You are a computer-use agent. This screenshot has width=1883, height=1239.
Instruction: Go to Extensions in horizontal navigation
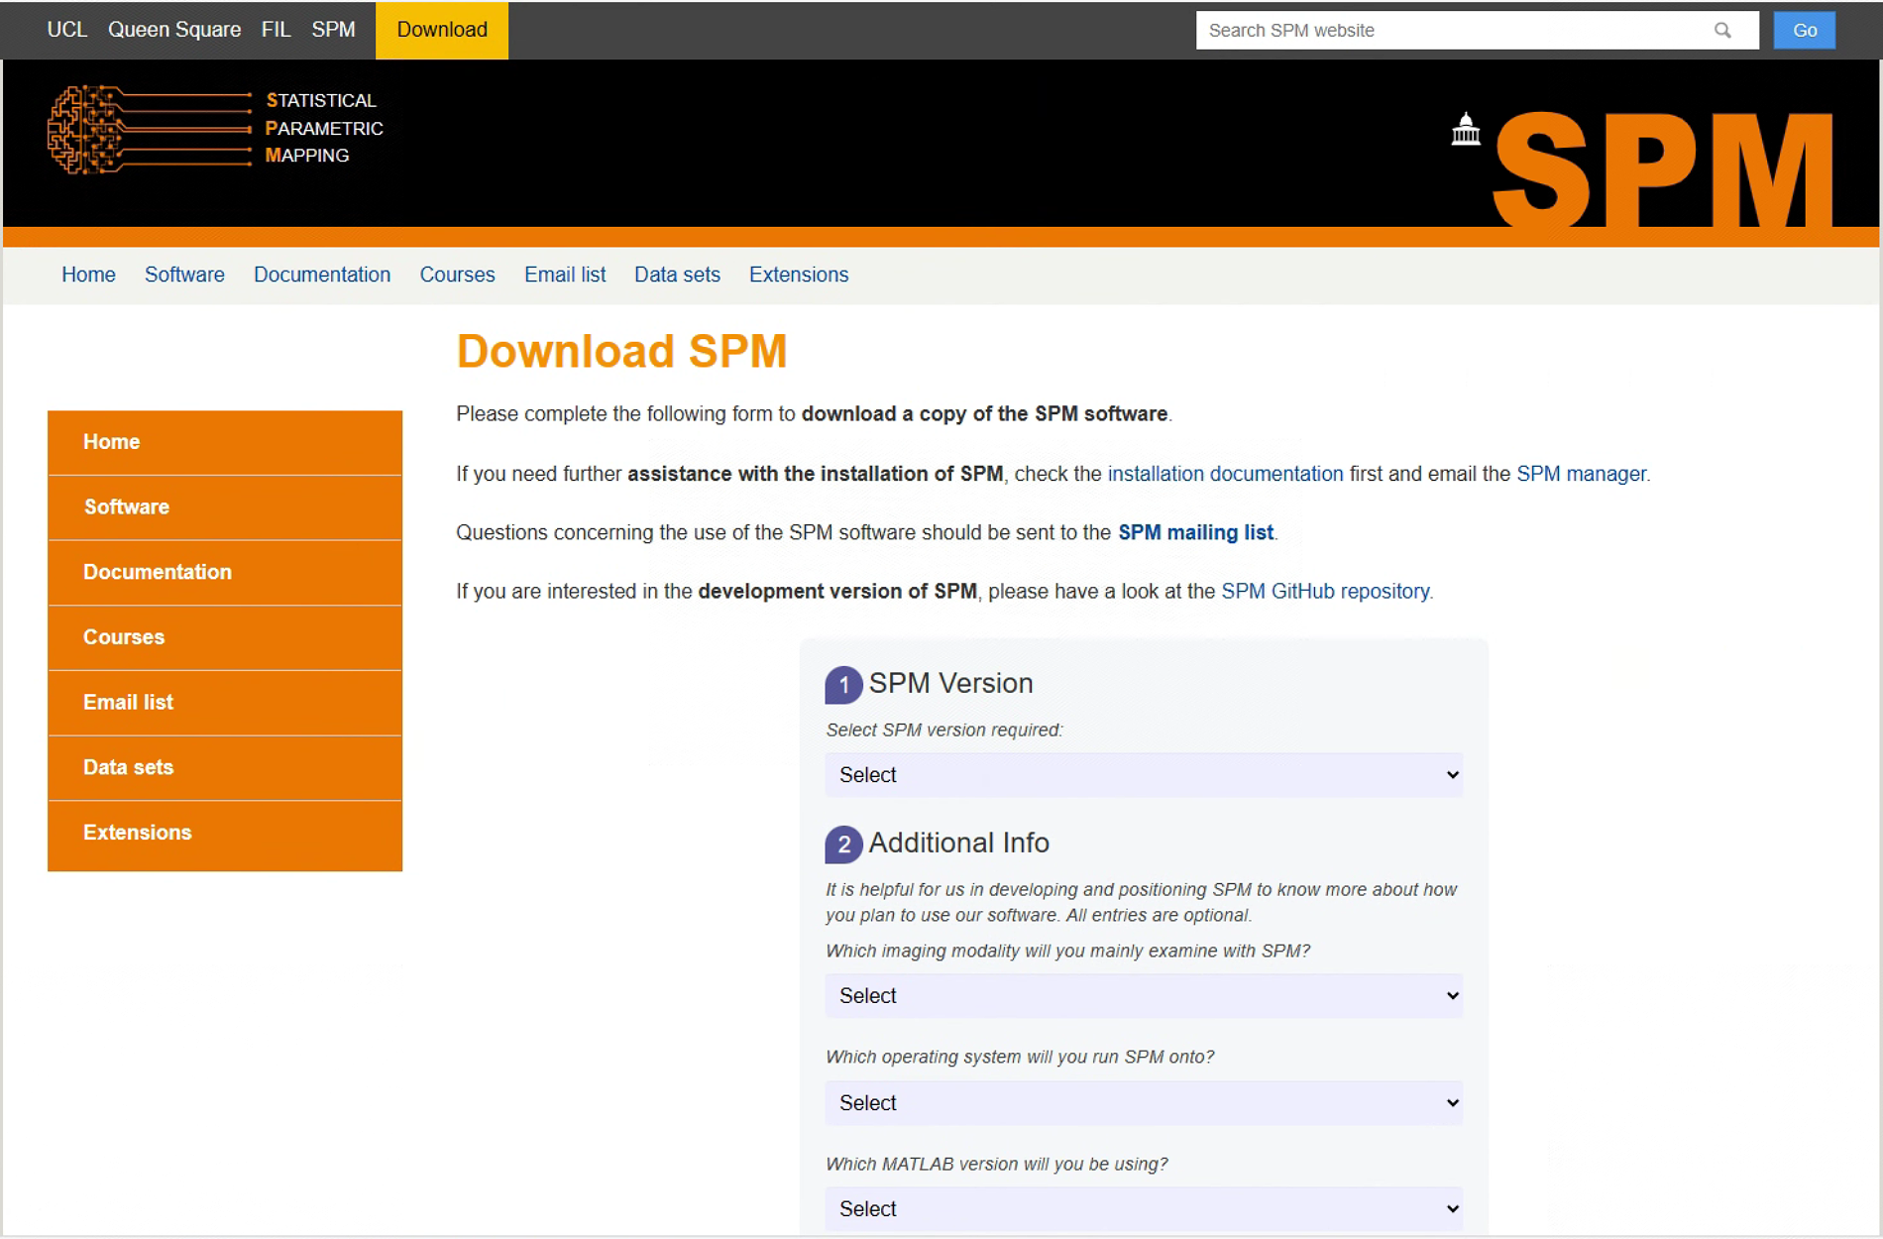tap(799, 275)
